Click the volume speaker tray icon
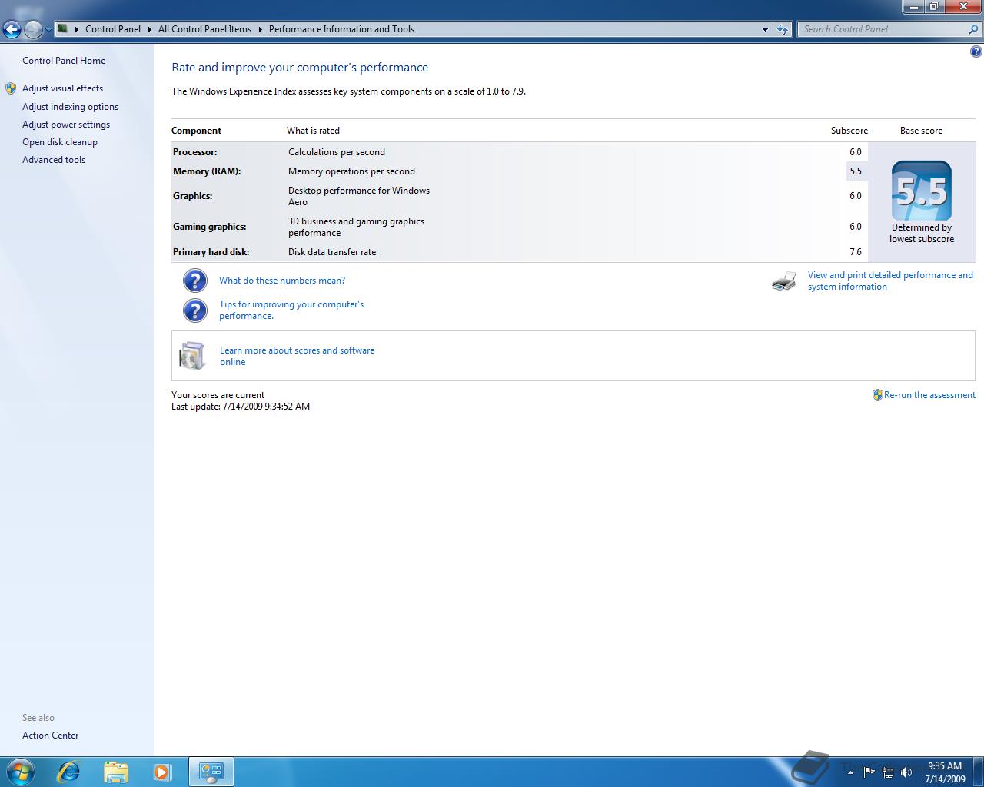Image resolution: width=984 pixels, height=787 pixels. point(906,772)
